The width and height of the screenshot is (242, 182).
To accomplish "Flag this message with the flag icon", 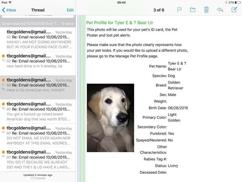I will tap(179, 10).
